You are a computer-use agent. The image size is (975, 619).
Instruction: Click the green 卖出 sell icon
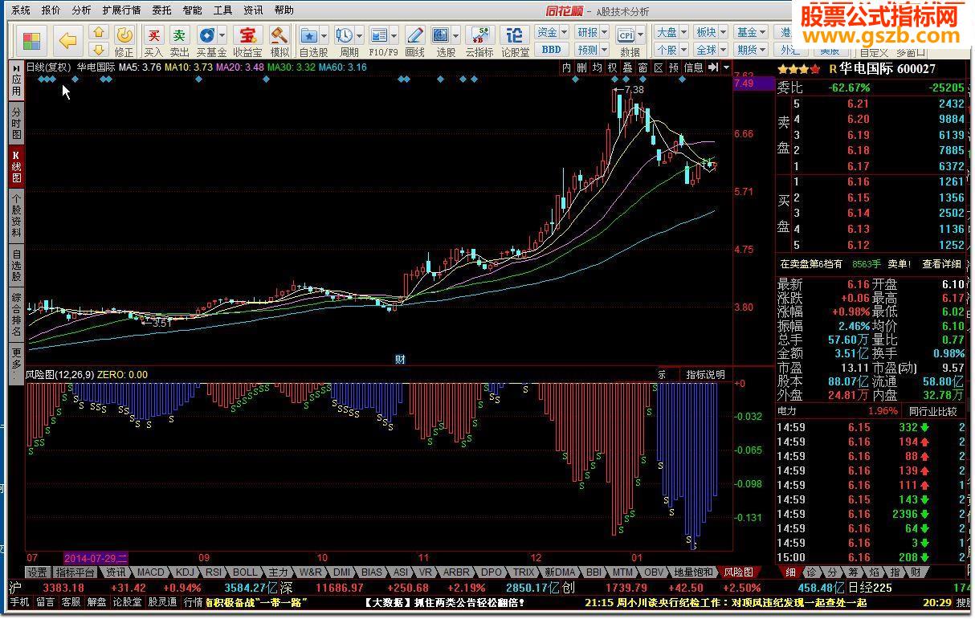pos(179,41)
